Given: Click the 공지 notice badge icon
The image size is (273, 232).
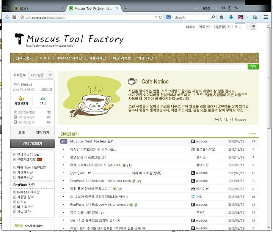Looking at the screenshot, I should coord(64,141).
